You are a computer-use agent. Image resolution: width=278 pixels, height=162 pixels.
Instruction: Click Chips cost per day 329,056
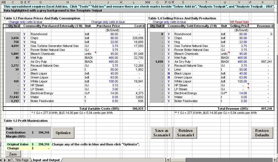click(x=134, y=38)
